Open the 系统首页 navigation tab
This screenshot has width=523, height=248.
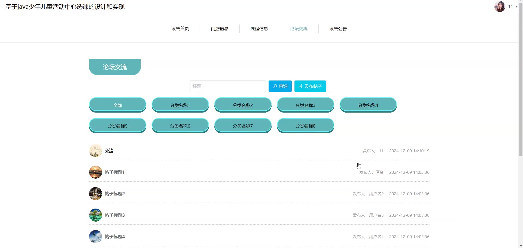click(x=180, y=29)
